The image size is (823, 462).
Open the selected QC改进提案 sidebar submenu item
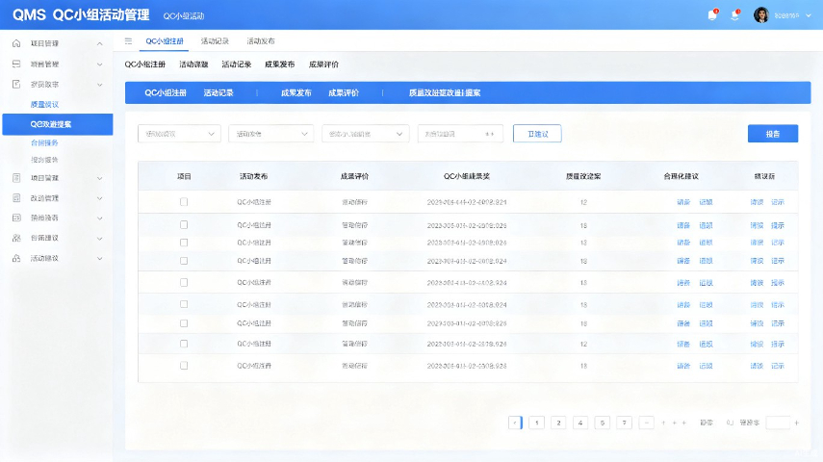(x=57, y=124)
